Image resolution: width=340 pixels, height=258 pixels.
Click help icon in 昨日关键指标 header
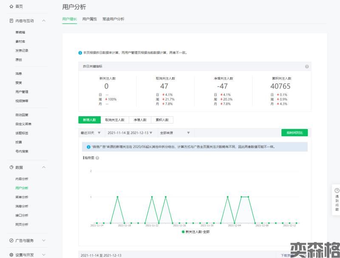pos(307,66)
